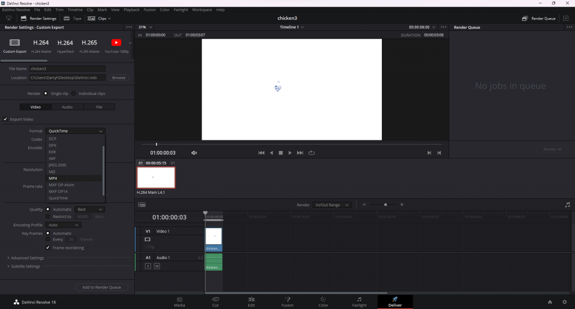Select Single clip render option
The height and width of the screenshot is (309, 575).
pos(46,93)
